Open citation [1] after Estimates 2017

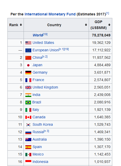[107, 13]
